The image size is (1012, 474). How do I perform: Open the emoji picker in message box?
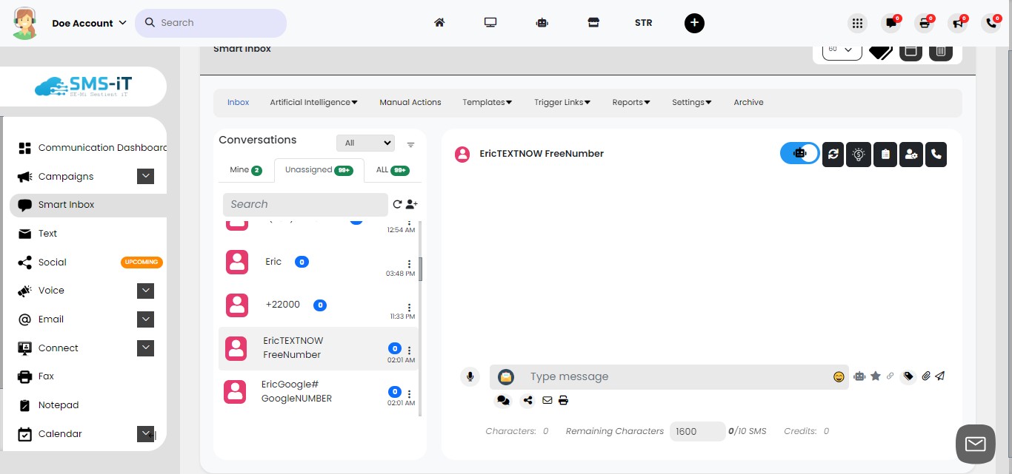(x=839, y=376)
